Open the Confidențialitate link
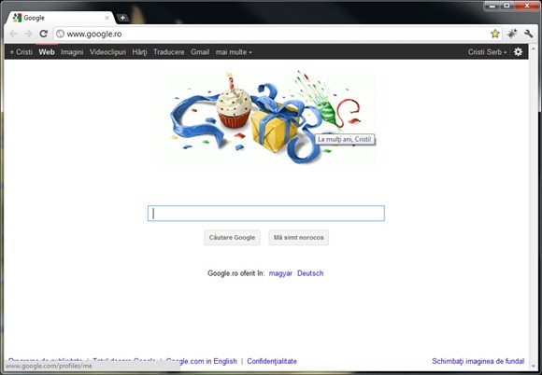The image size is (542, 375). click(x=272, y=361)
